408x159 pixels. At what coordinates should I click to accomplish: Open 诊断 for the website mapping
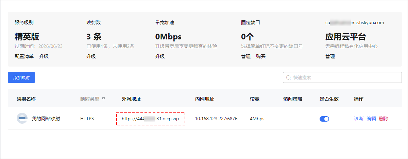pos(358,119)
